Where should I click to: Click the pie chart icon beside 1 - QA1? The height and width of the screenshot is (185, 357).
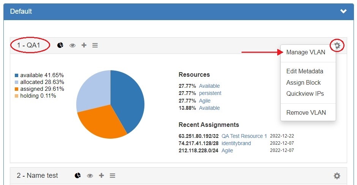[x=60, y=45]
